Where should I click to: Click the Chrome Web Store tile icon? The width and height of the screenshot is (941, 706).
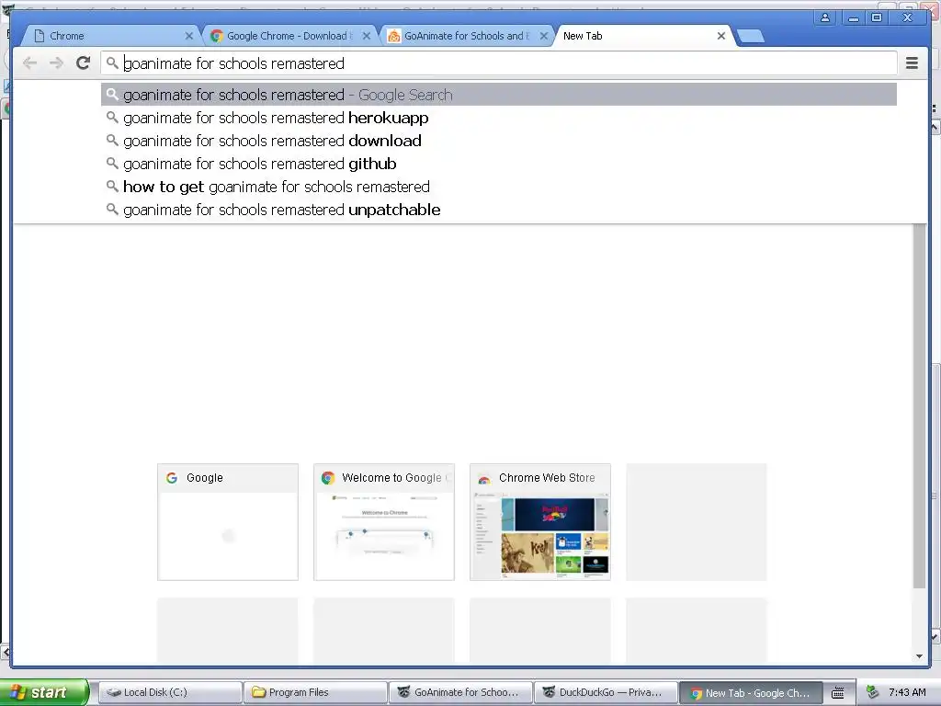click(483, 478)
